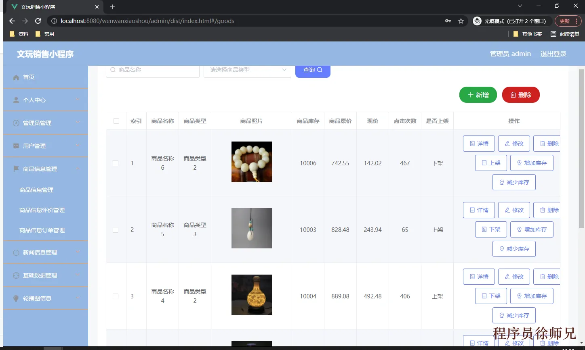This screenshot has height=350, width=585.
Task: Click the 更新 browser update button
Action: coord(568,21)
